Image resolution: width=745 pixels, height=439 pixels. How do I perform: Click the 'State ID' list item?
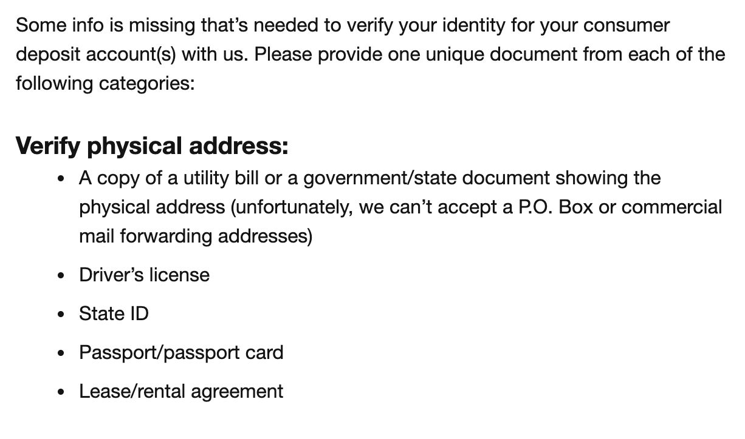click(x=114, y=313)
